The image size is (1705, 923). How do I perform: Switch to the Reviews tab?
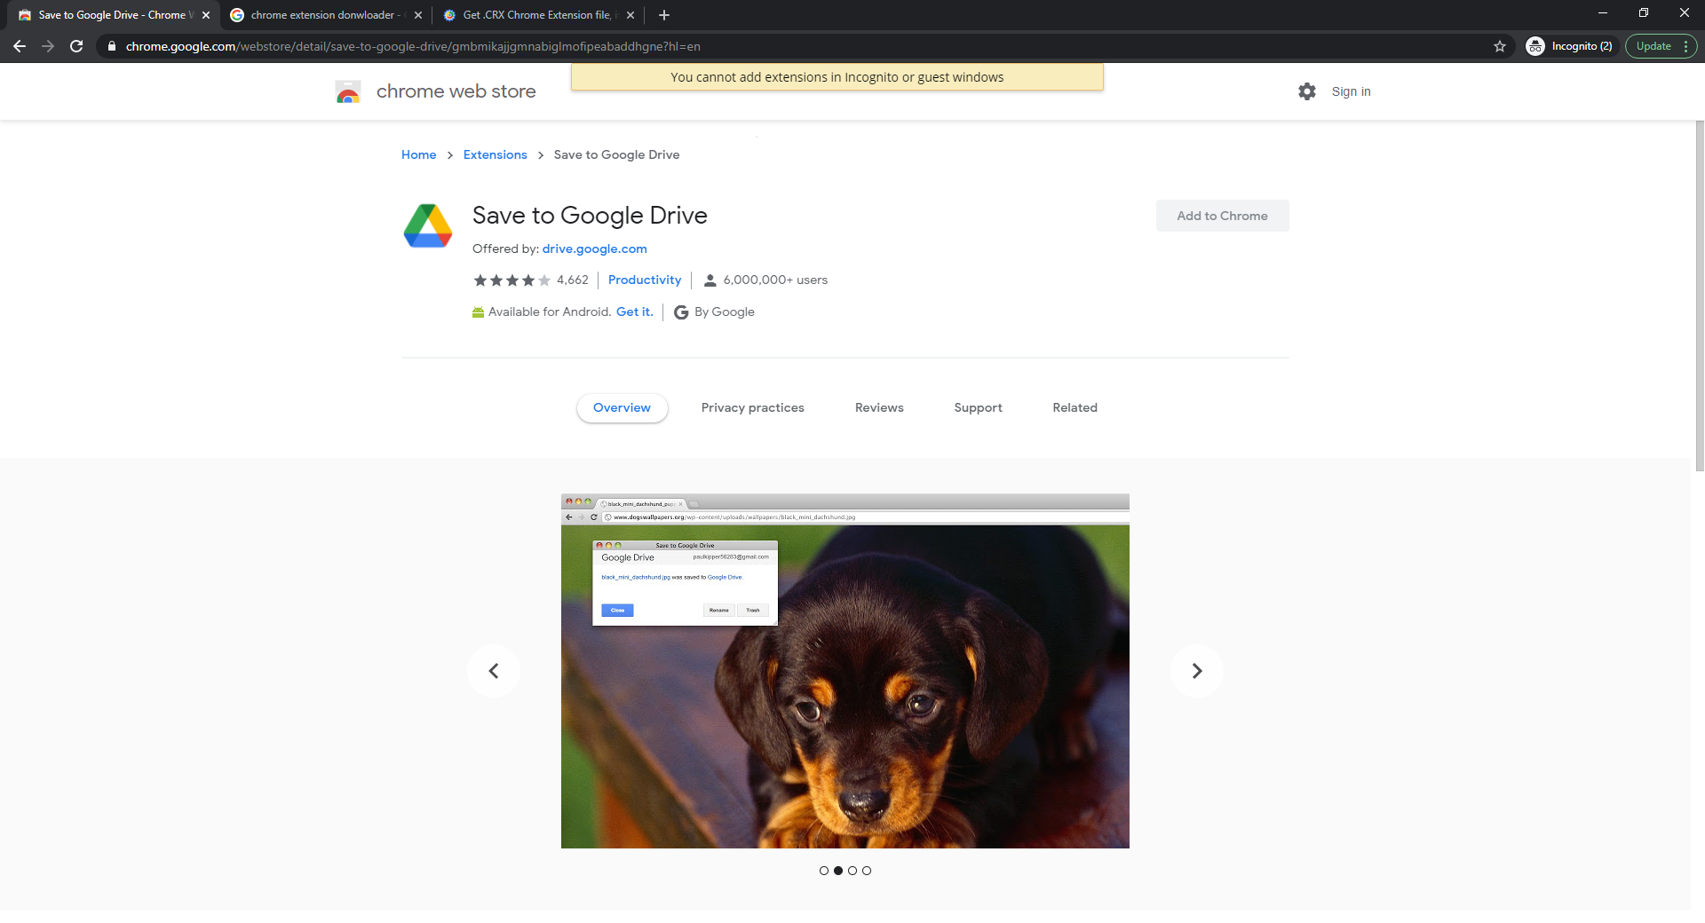pyautogui.click(x=879, y=407)
